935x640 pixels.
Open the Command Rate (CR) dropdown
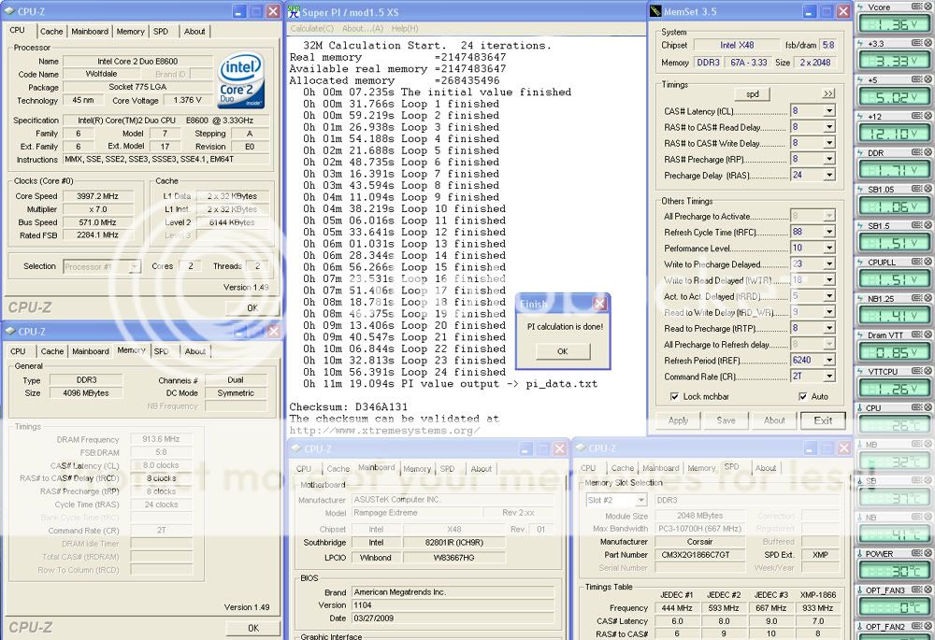(x=829, y=377)
